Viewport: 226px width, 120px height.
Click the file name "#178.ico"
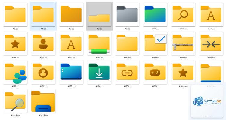tap(15, 86)
